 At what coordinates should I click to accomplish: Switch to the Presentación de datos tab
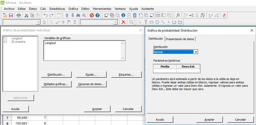pos(180,39)
